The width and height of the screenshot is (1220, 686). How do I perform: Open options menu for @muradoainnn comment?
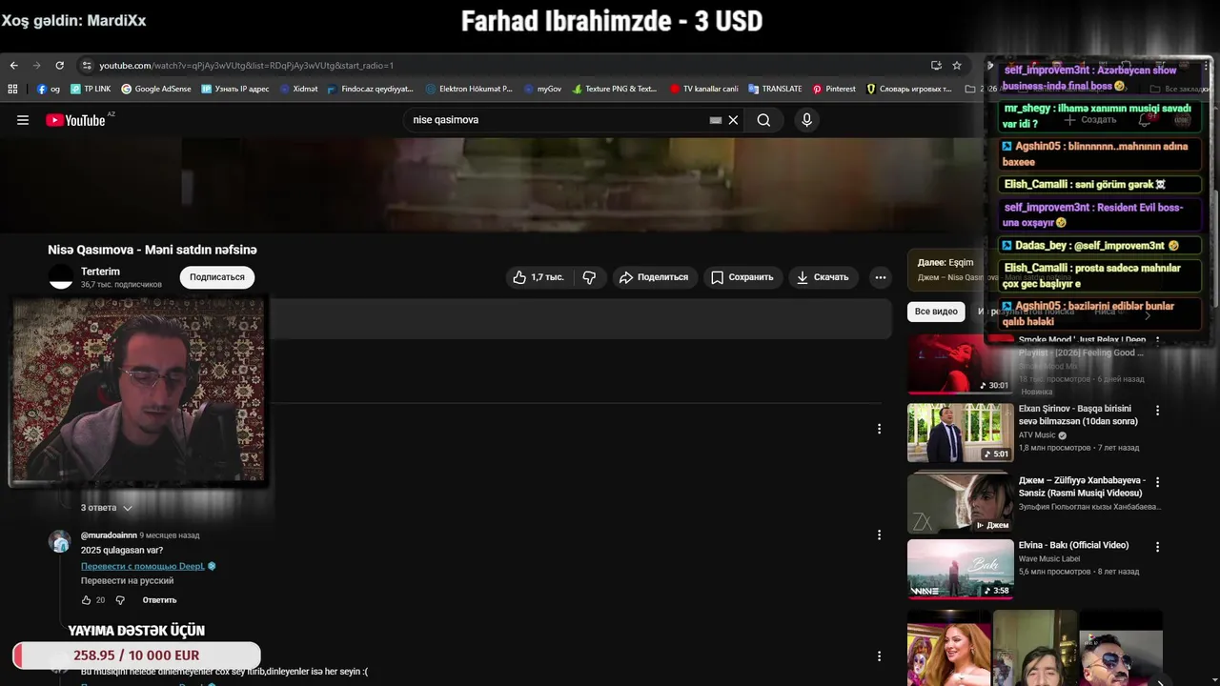pos(879,535)
